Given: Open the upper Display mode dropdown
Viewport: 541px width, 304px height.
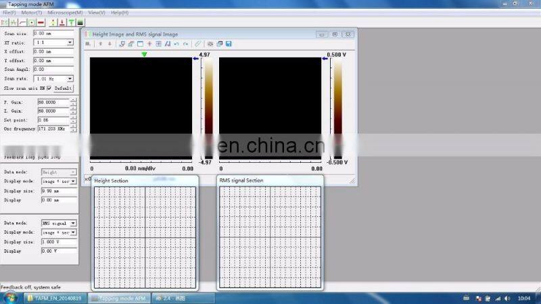Looking at the screenshot, I should point(73,181).
